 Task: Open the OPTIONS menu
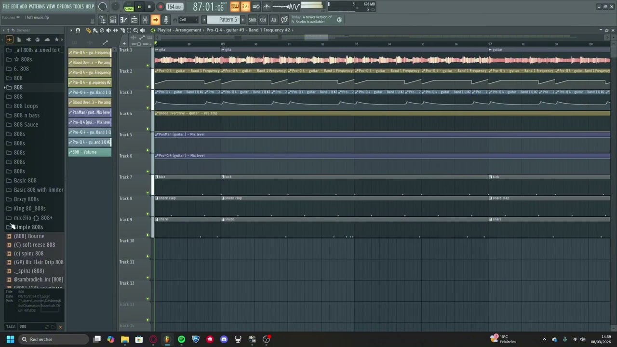64,6
